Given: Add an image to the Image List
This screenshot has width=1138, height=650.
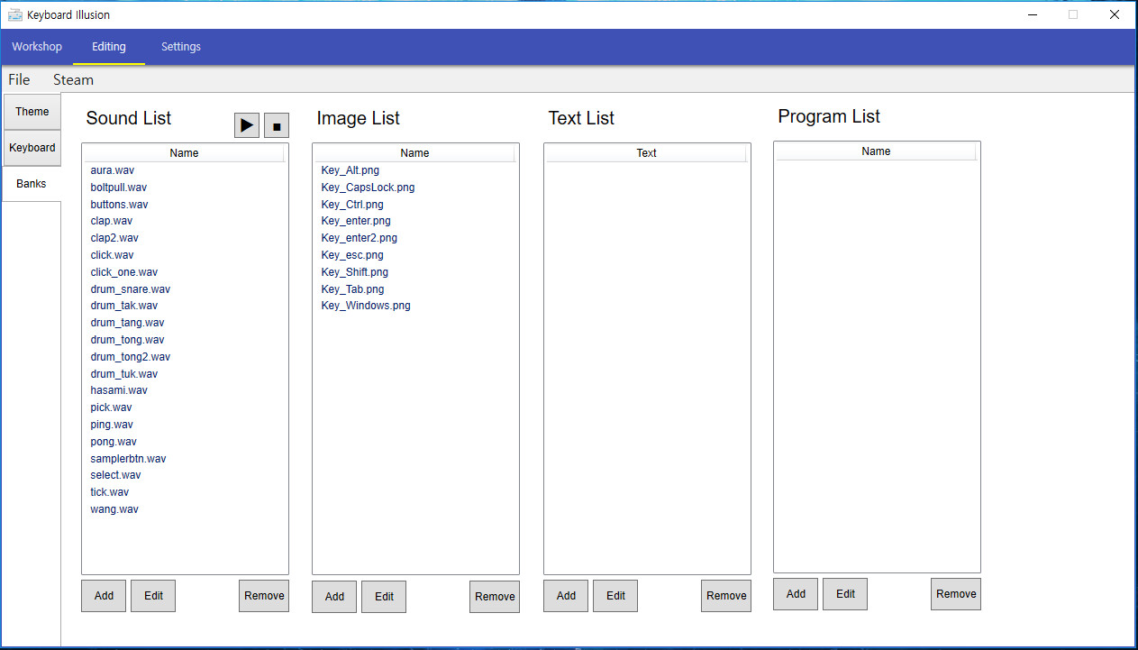Looking at the screenshot, I should coord(333,596).
